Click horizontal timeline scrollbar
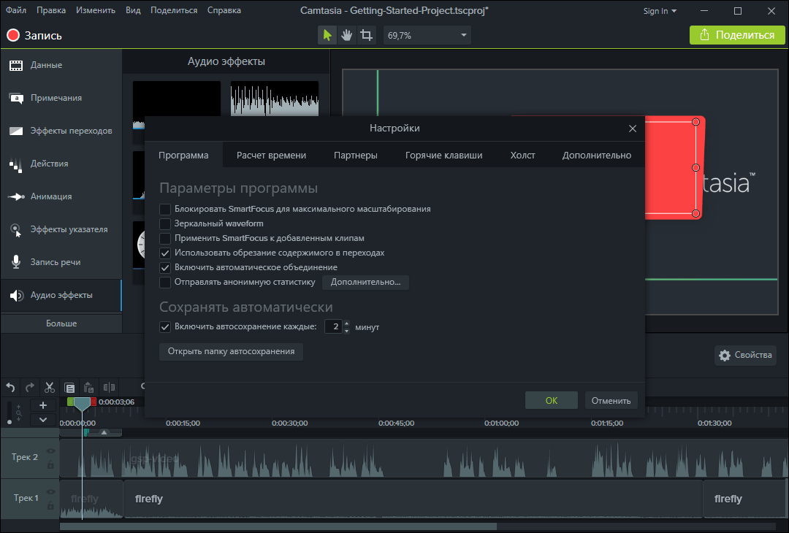This screenshot has width=789, height=533. click(278, 526)
